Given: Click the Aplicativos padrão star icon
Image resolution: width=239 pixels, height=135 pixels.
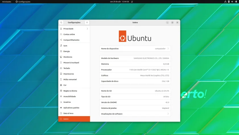Looking at the screenshot, I should click(61, 108).
